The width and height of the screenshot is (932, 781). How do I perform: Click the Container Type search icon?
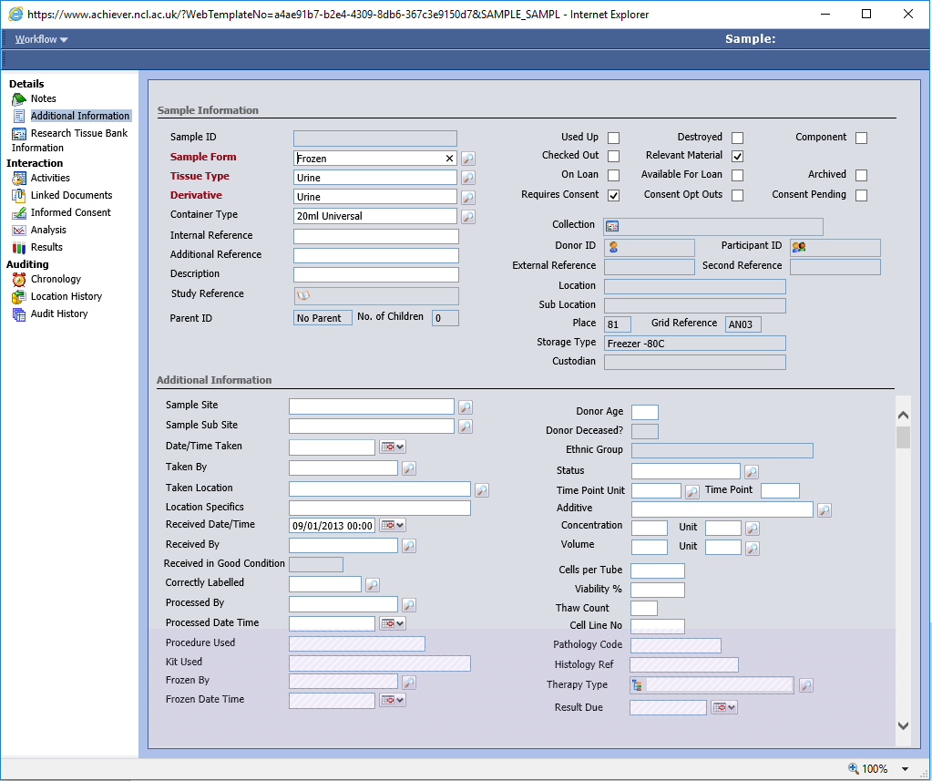tap(467, 217)
